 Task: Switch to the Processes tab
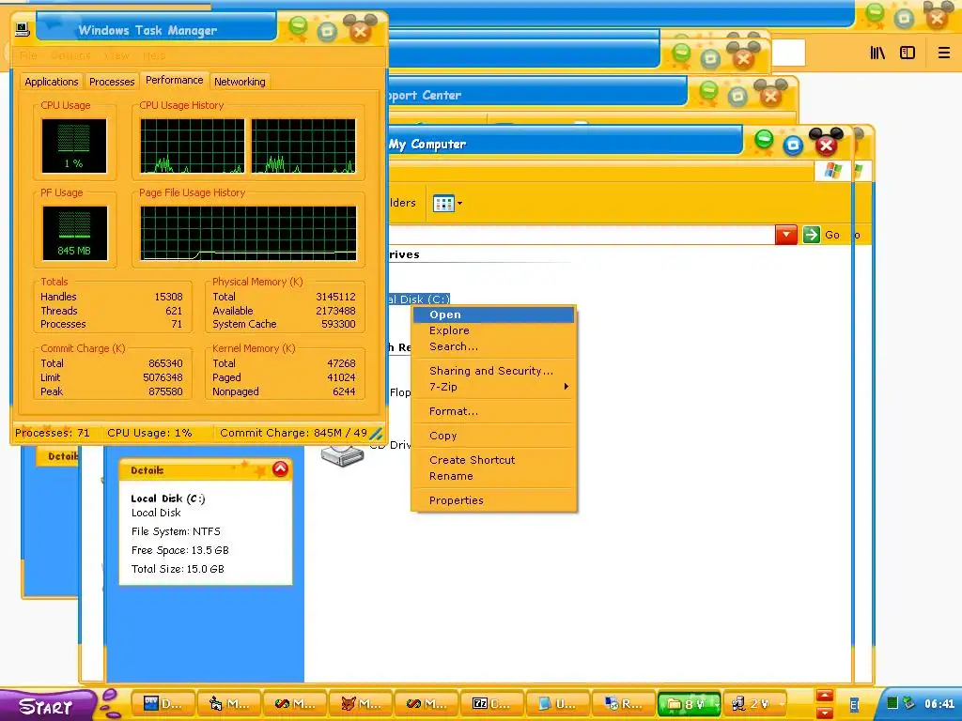point(112,82)
